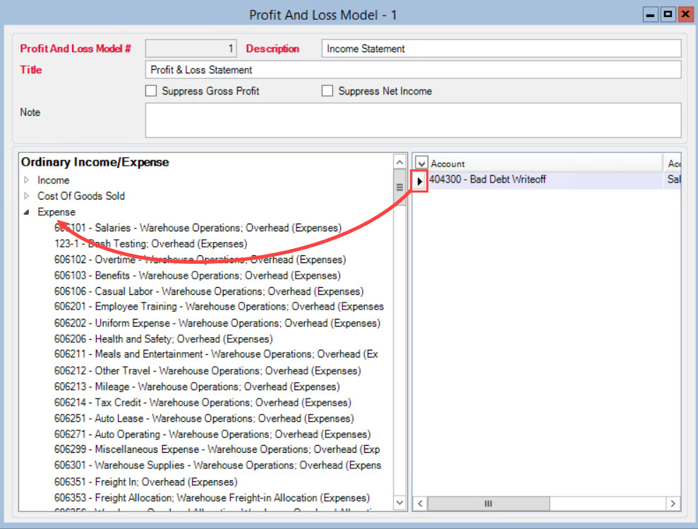Screen dimensions: 698x529
Task: Select account 606103 - Benefits
Action: (x=197, y=275)
